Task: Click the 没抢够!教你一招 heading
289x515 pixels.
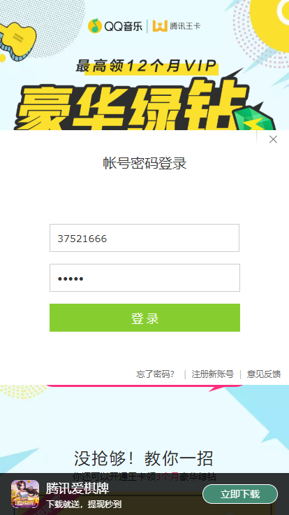Action: click(x=144, y=458)
